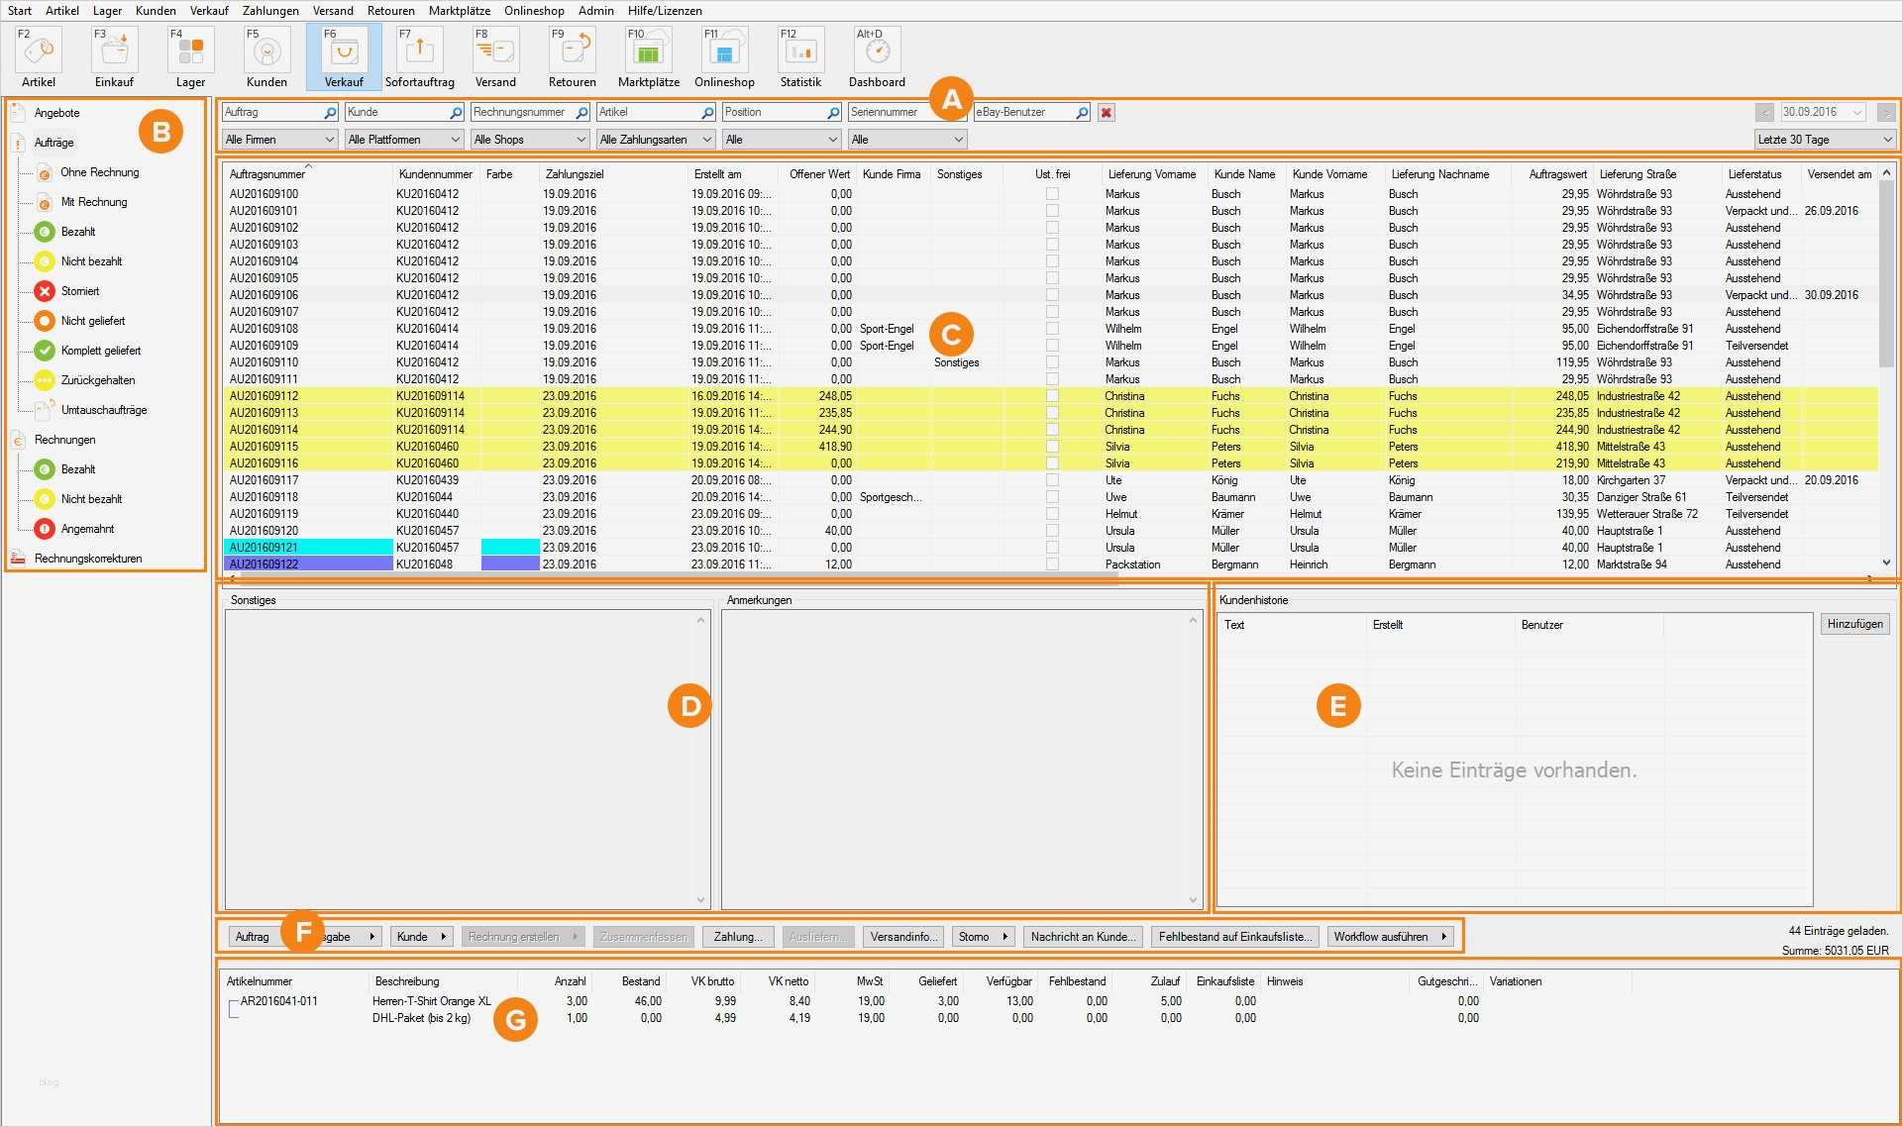Open the Artikel module via F2 icon
This screenshot has height=1127, width=1903.
[37, 54]
